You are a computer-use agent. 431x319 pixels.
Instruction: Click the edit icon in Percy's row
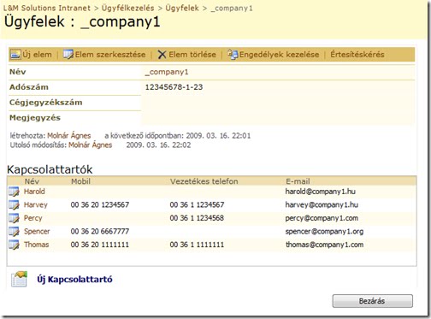click(x=14, y=218)
